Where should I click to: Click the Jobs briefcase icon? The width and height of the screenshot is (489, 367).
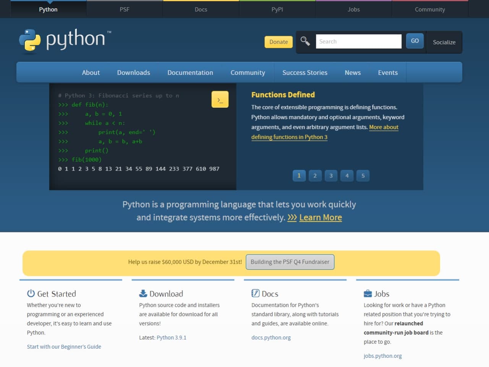pos(368,293)
